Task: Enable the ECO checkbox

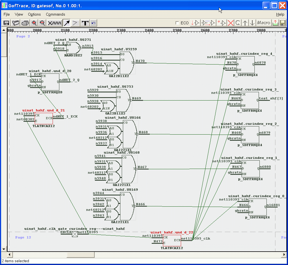Action: tap(177, 23)
